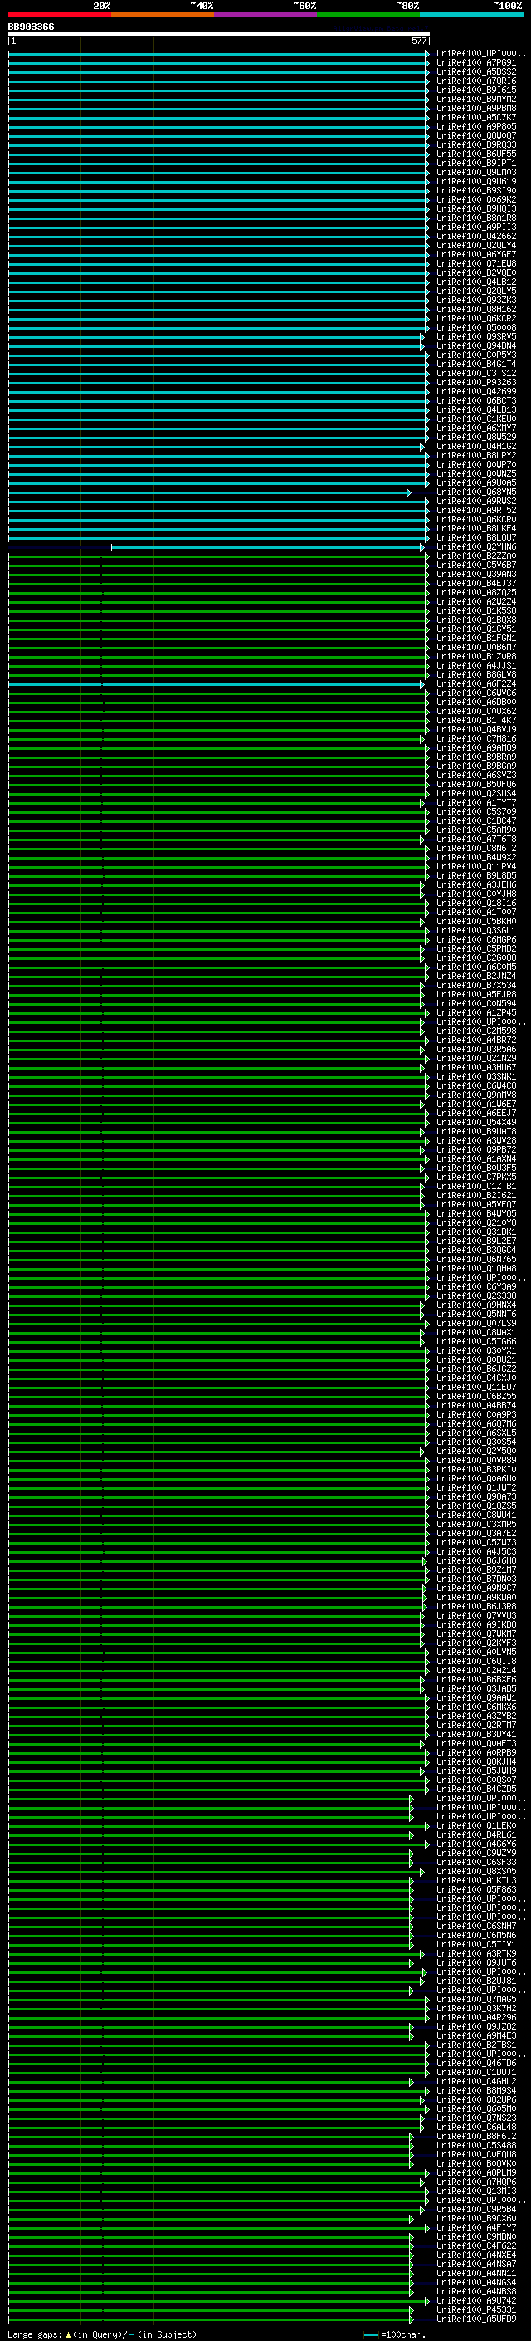Open hit UniRef100_A5BSS2
531x2341 pixels.
point(476,71)
